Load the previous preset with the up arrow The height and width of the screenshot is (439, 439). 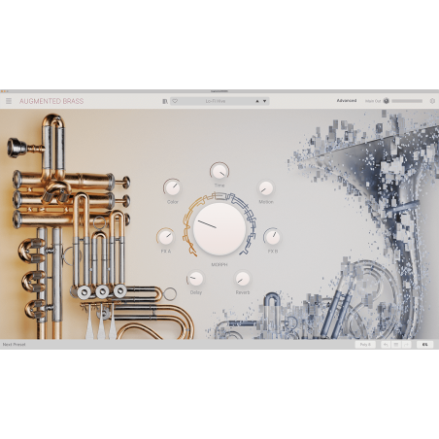(x=257, y=101)
